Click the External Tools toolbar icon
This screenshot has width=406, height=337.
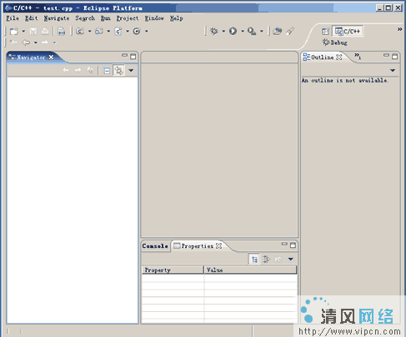pyautogui.click(x=252, y=32)
